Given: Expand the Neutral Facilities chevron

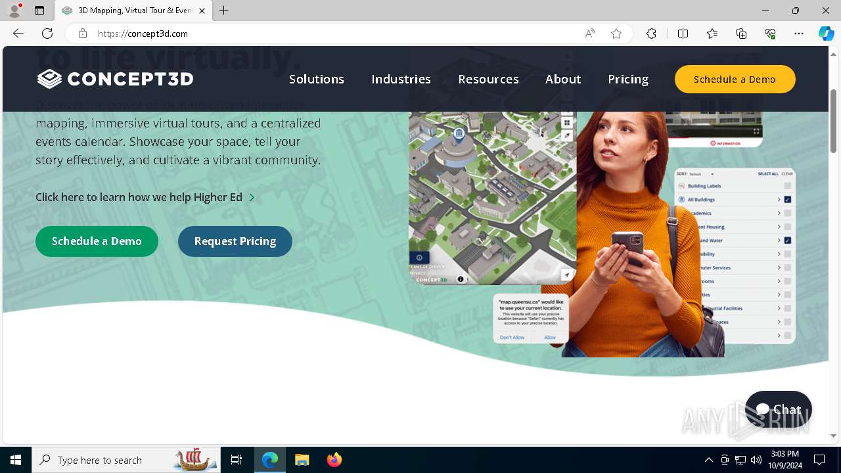Looking at the screenshot, I should point(779,308).
